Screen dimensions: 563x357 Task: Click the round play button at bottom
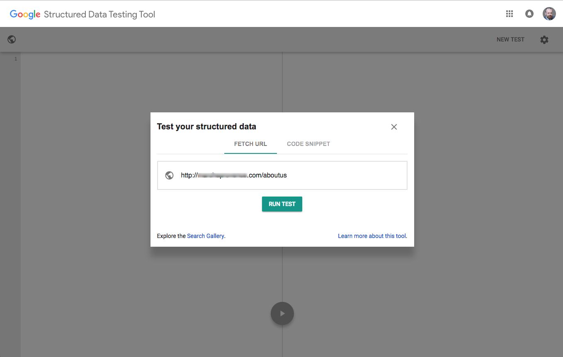pyautogui.click(x=282, y=313)
